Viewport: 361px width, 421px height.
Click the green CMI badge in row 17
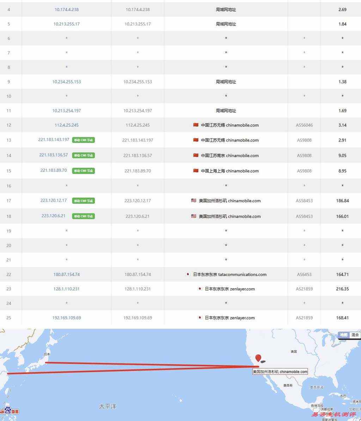coord(84,200)
